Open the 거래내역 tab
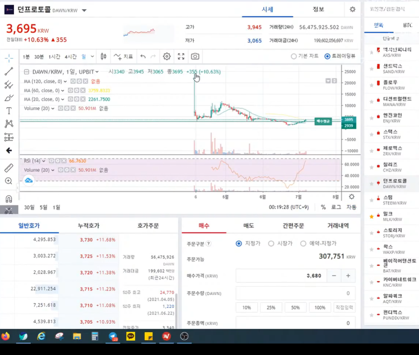This screenshot has height=355, width=419. [x=338, y=226]
